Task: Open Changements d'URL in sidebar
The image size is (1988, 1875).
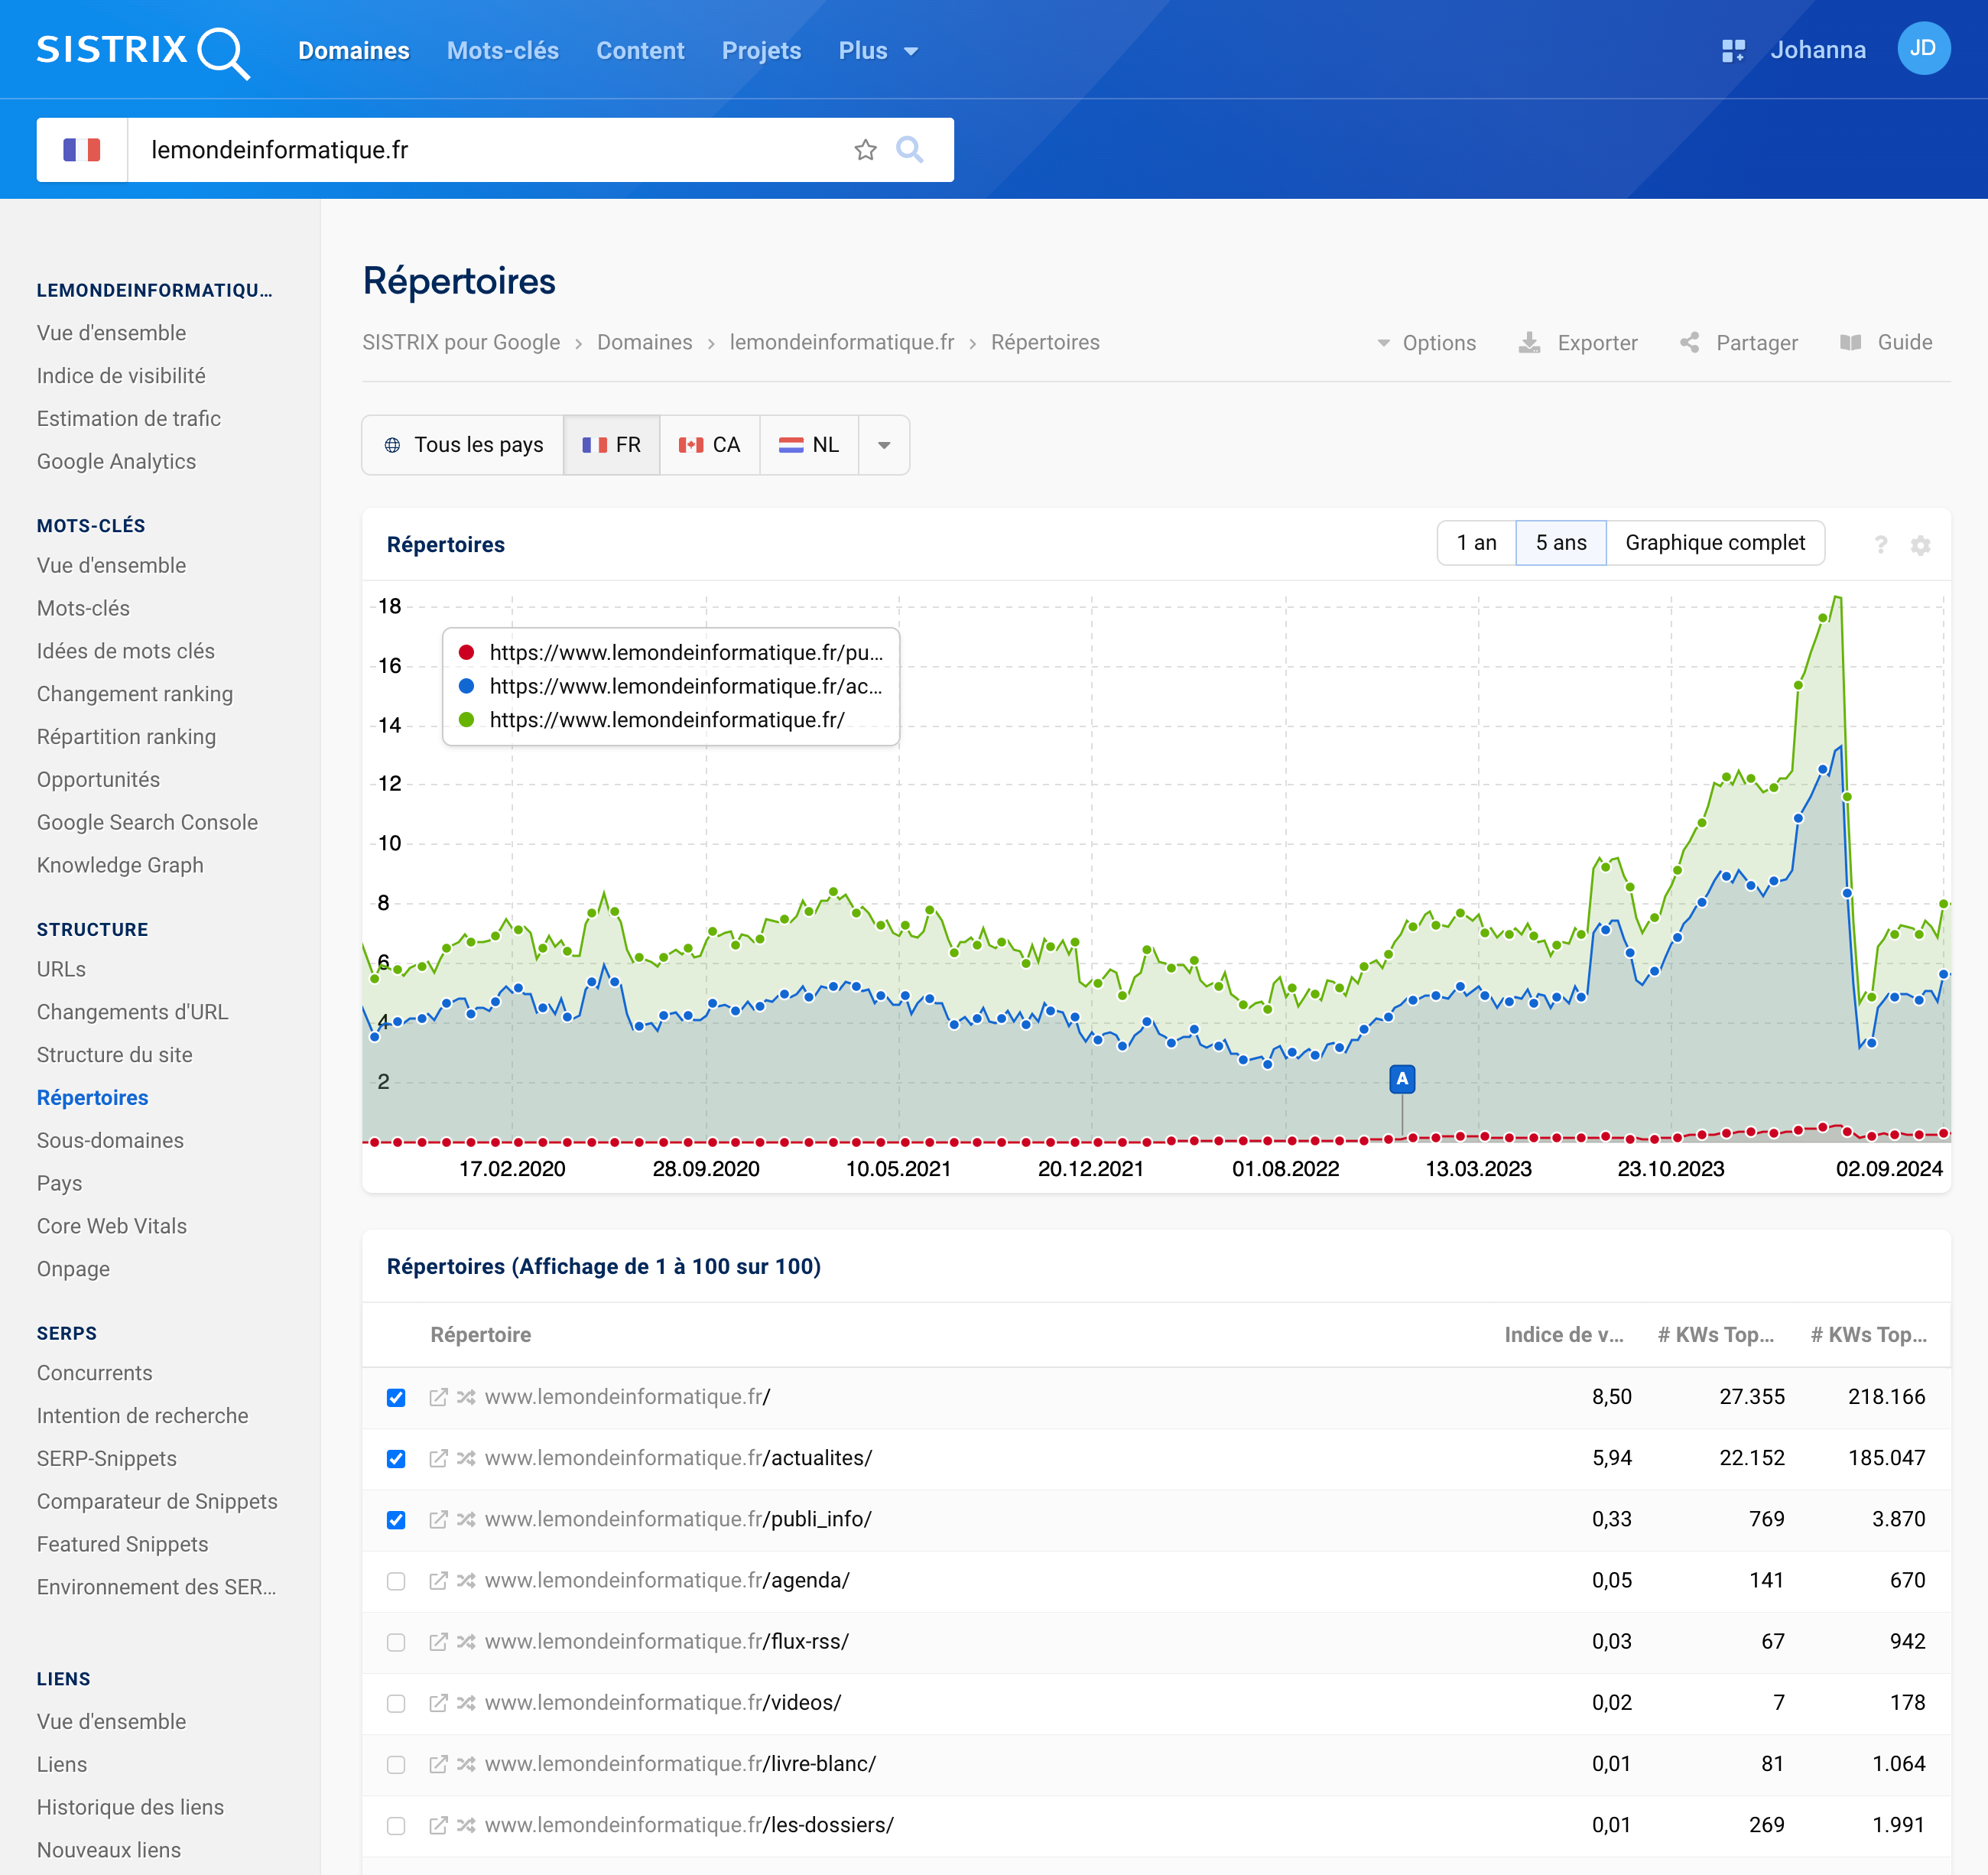Action: coord(132,1012)
